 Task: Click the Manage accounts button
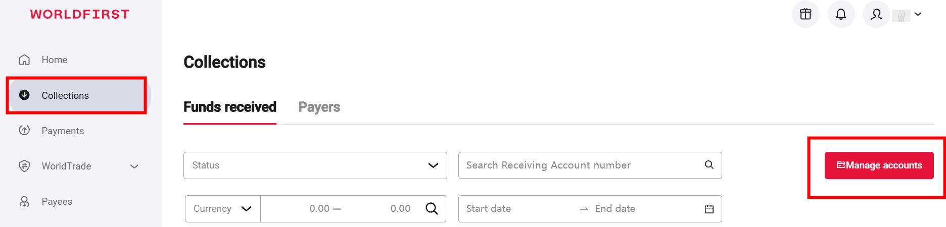pos(879,165)
